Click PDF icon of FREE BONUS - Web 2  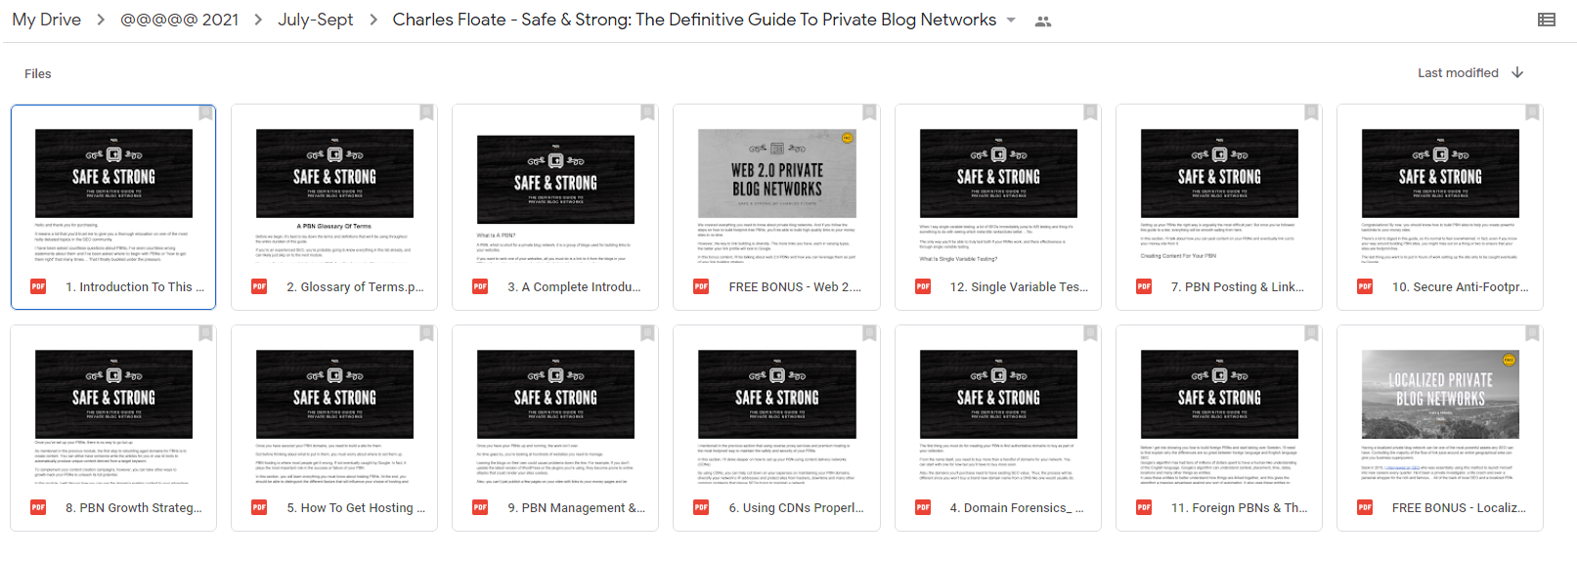tap(701, 286)
